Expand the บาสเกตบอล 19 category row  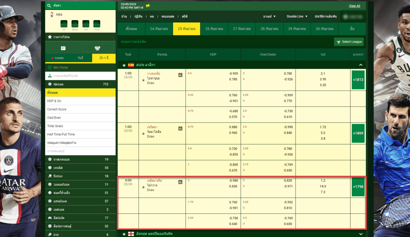80,159
